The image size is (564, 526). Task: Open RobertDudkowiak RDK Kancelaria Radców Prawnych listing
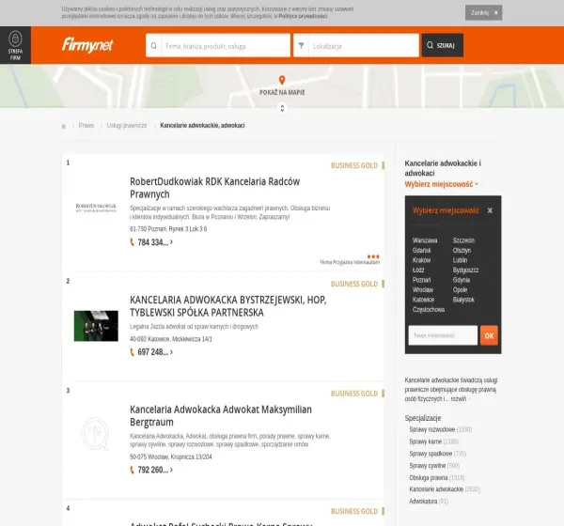[x=214, y=188]
